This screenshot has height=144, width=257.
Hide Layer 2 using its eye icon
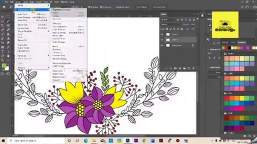click(162, 34)
